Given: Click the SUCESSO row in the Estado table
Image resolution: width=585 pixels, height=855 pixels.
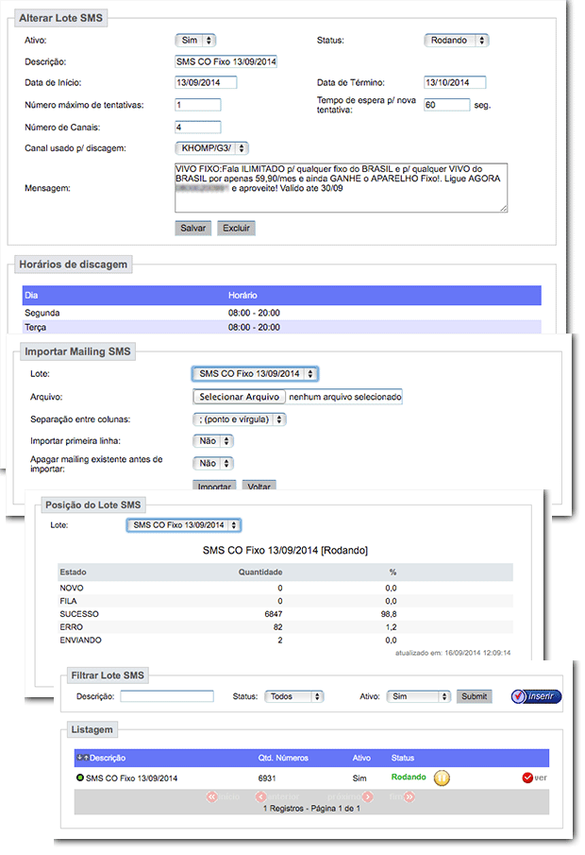Looking at the screenshot, I should (x=285, y=614).
